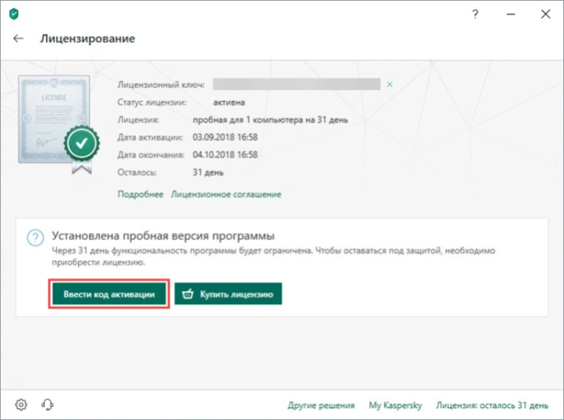The width and height of the screenshot is (564, 420).
Task: Close the Kaspersky window
Action: [545, 14]
